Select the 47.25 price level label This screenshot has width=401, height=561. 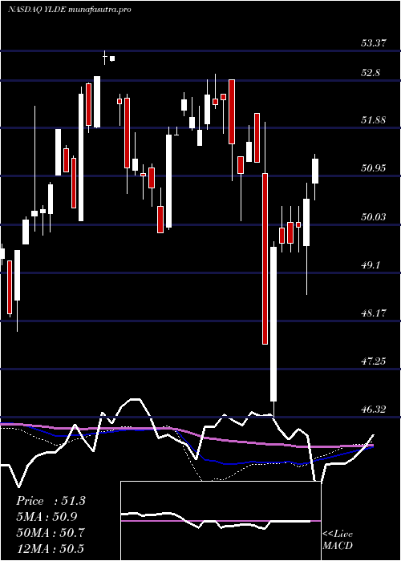coord(374,361)
